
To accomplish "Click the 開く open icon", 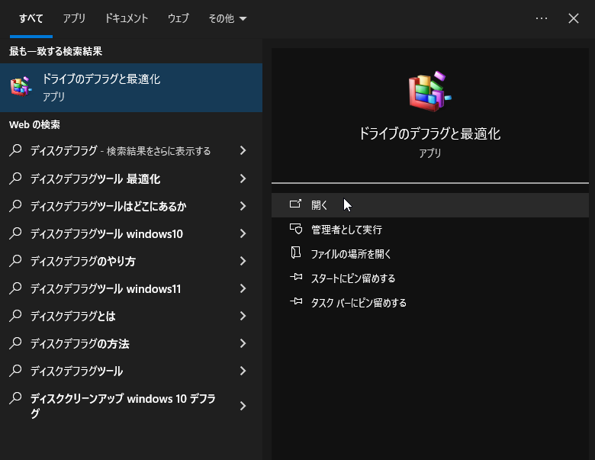I will (295, 204).
